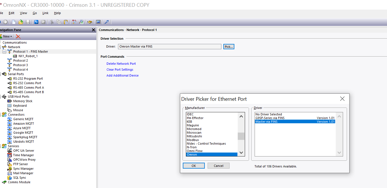
Task: Select SQL Sync service
Action: pyautogui.click(x=19, y=178)
